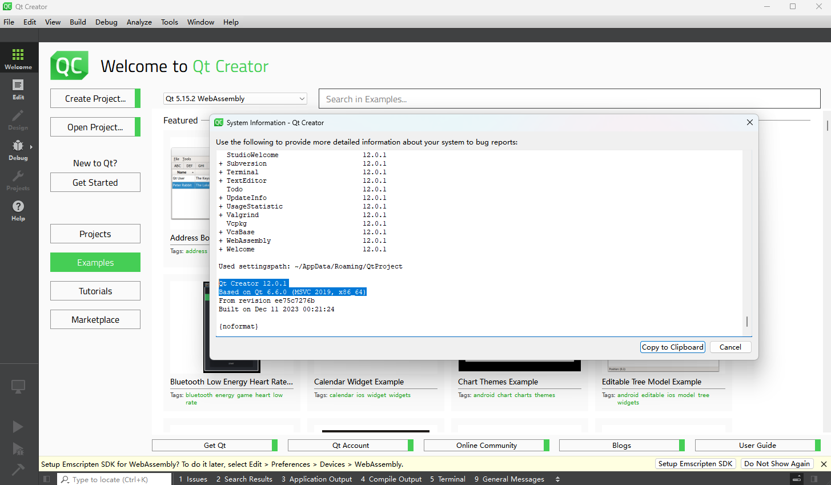Click Setup Emscripten SDK button
Viewport: 831px width, 485px height.
[695, 464]
